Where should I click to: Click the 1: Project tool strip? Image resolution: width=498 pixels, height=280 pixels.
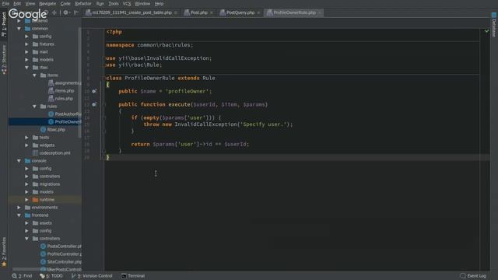point(4,25)
